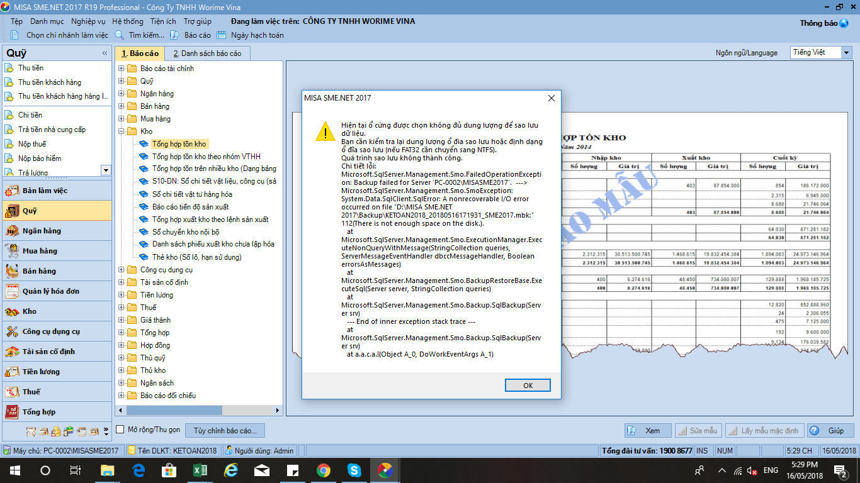Open the Tiện ích menu

pyautogui.click(x=163, y=21)
